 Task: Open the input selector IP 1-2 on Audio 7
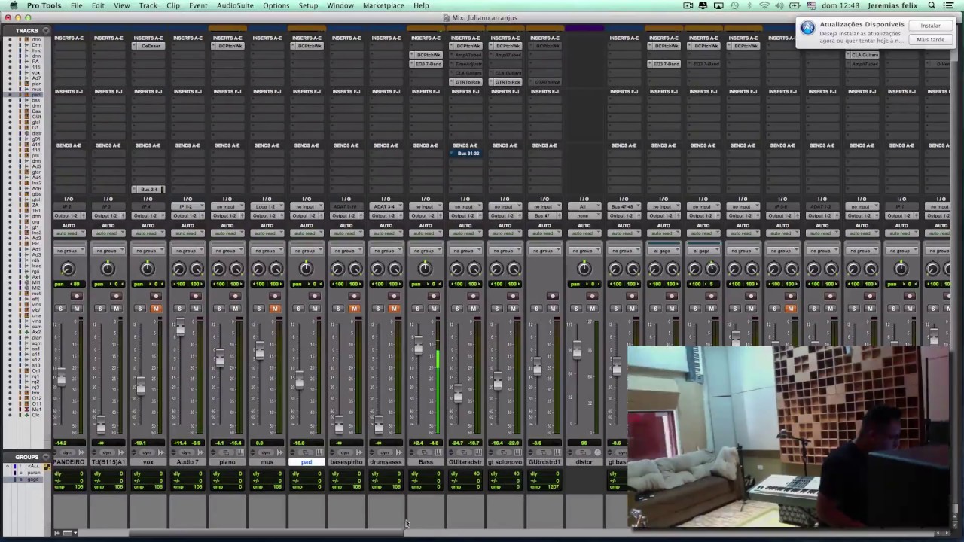click(188, 206)
